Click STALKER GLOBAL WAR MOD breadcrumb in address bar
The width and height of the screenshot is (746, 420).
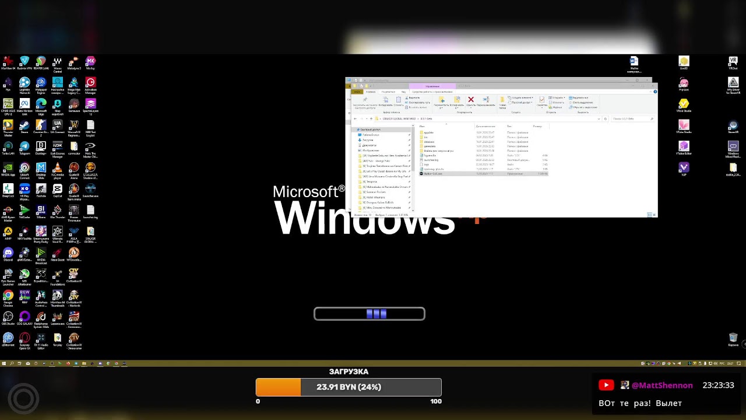[x=399, y=119]
